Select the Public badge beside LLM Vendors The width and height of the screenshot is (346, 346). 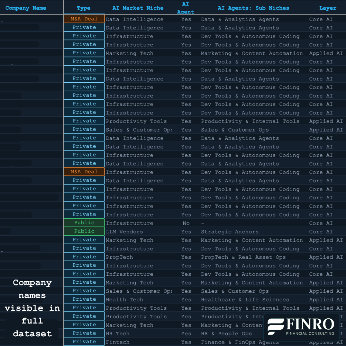pos(83,231)
